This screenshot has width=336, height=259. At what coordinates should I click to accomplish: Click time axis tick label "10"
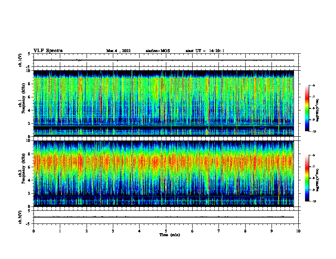298,231
